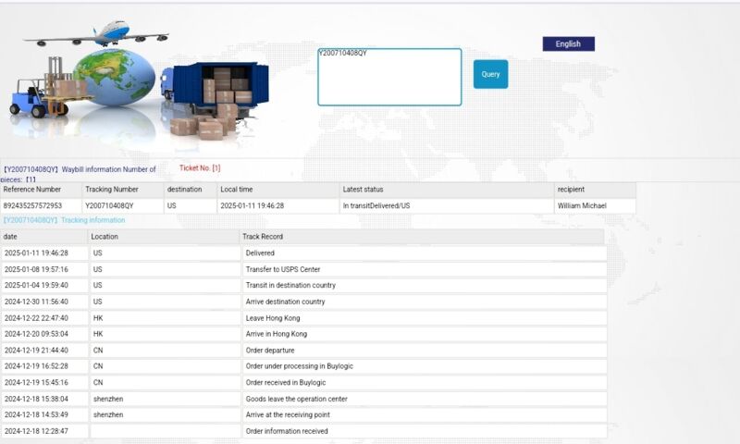Click the Ticket No. [1] label
The height and width of the screenshot is (444, 740).
coord(200,168)
